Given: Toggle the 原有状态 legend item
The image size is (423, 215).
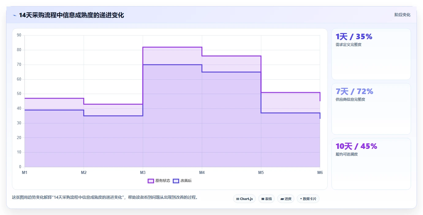Looking at the screenshot, I should click(159, 181).
